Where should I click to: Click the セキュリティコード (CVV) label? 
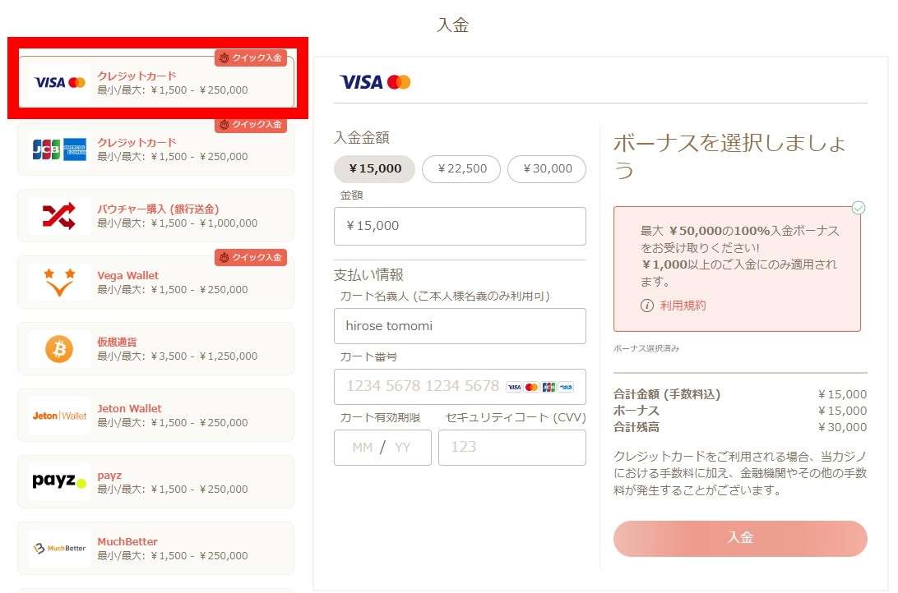[x=516, y=417]
